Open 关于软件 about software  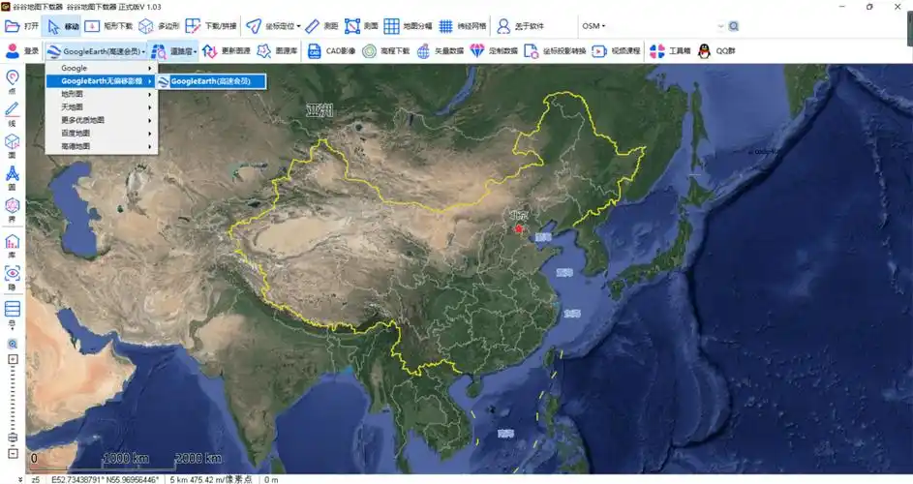coord(520,26)
